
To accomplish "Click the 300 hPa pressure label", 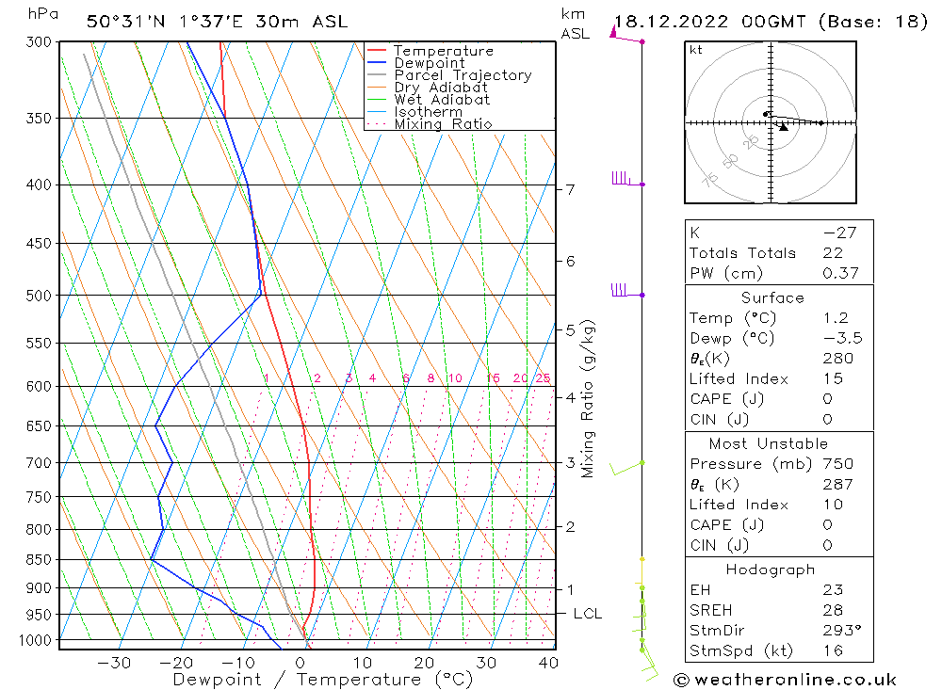I will [x=39, y=42].
